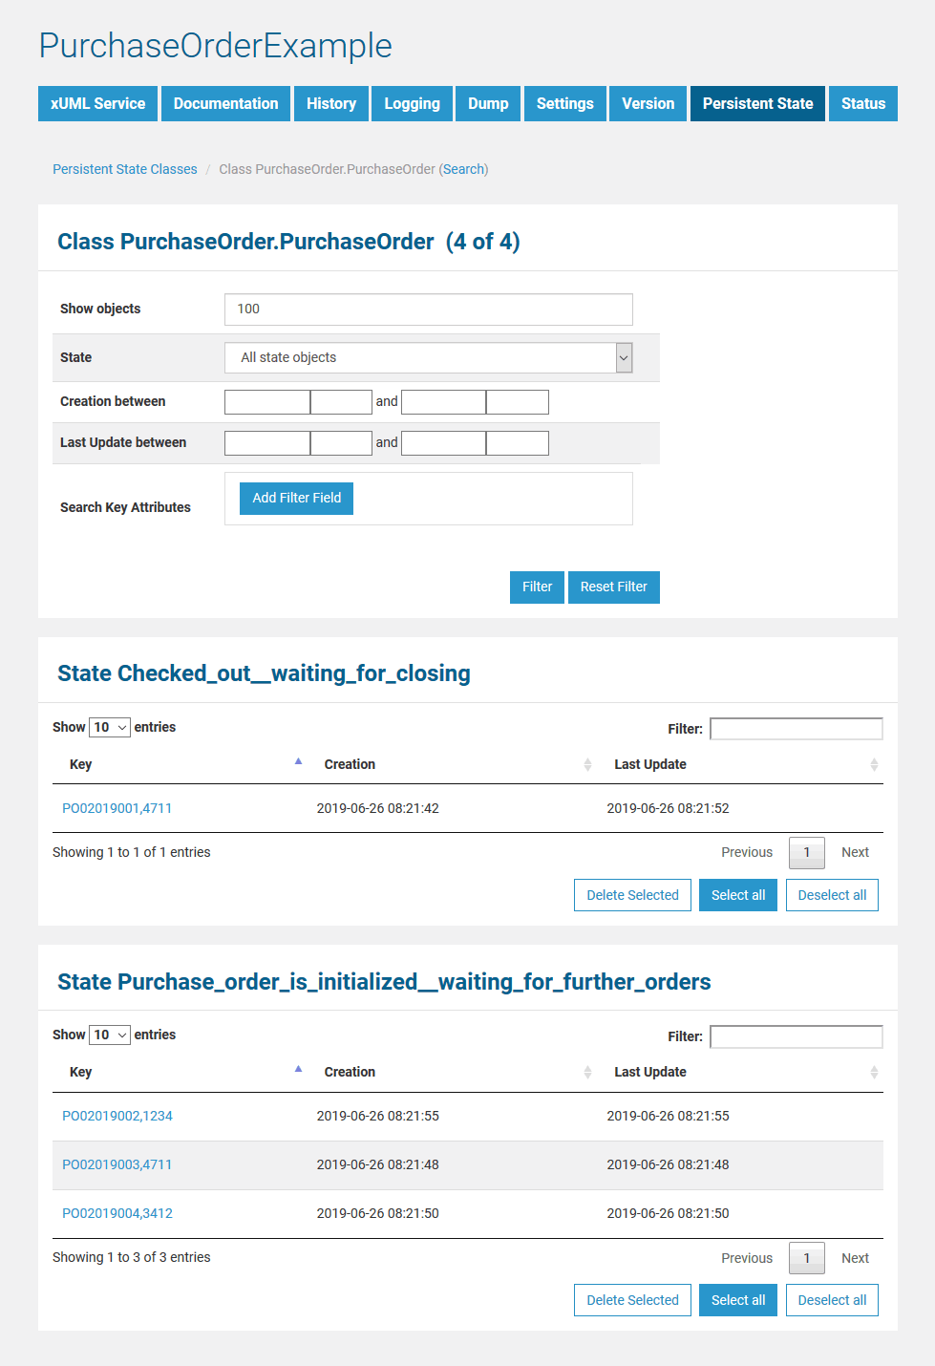The width and height of the screenshot is (935, 1366).
Task: Click Filter search box in Checked_out table
Action: tap(797, 729)
